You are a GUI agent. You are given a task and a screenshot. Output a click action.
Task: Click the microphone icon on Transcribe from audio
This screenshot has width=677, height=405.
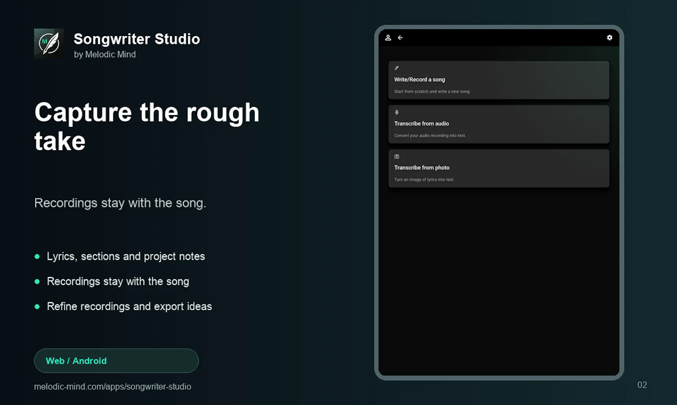tap(397, 112)
